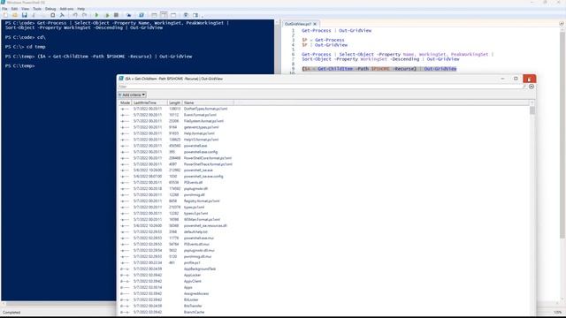
Task: Select the powershell_ise.exe row
Action: [x=324, y=170]
